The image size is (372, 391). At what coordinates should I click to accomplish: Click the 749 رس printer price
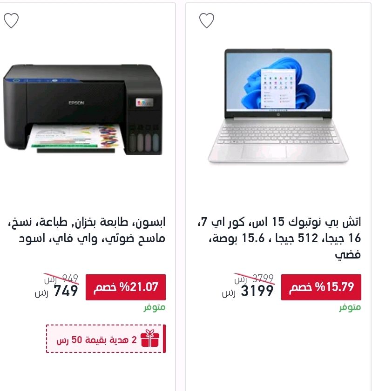point(56,291)
